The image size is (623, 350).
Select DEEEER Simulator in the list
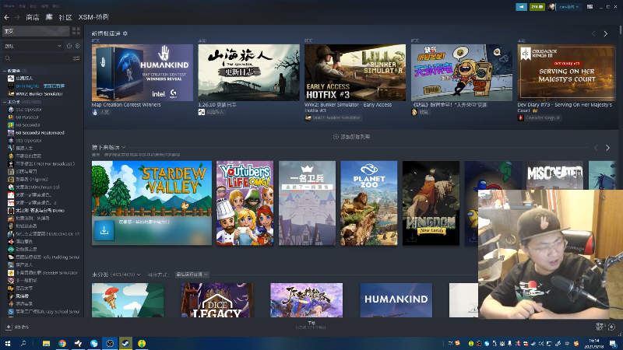[47, 273]
